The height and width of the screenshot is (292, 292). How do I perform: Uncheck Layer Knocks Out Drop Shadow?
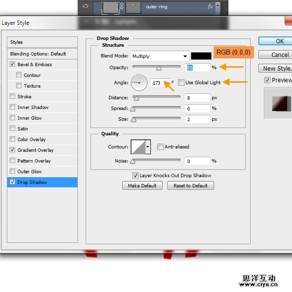point(136,176)
